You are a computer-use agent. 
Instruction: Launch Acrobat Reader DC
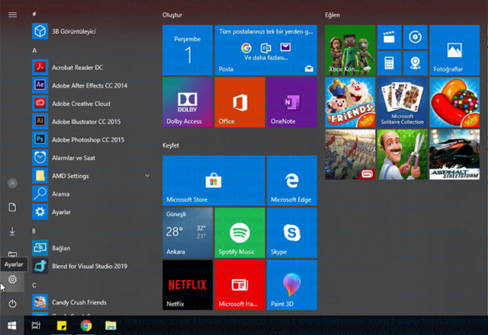pos(91,67)
